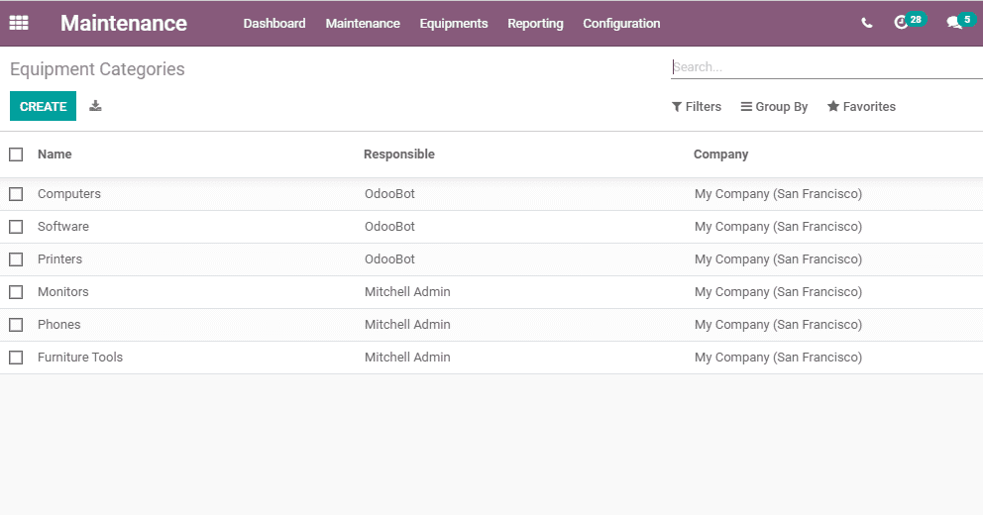The width and height of the screenshot is (983, 515).
Task: Open activities clock icon with 28 badge
Action: pyautogui.click(x=910, y=22)
